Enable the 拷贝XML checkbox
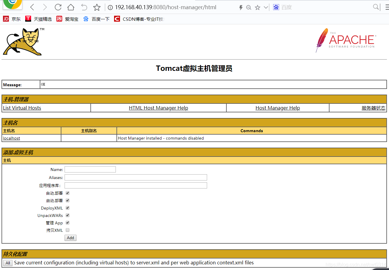 68,230
